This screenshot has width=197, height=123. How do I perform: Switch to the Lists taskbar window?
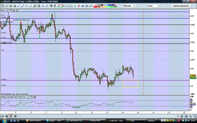click(136, 120)
